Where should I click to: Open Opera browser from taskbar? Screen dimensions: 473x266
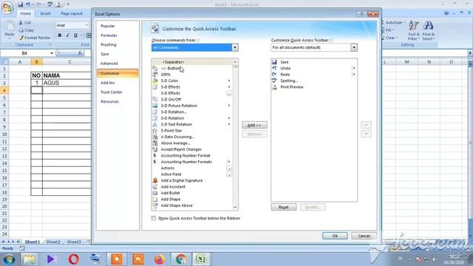point(74,259)
